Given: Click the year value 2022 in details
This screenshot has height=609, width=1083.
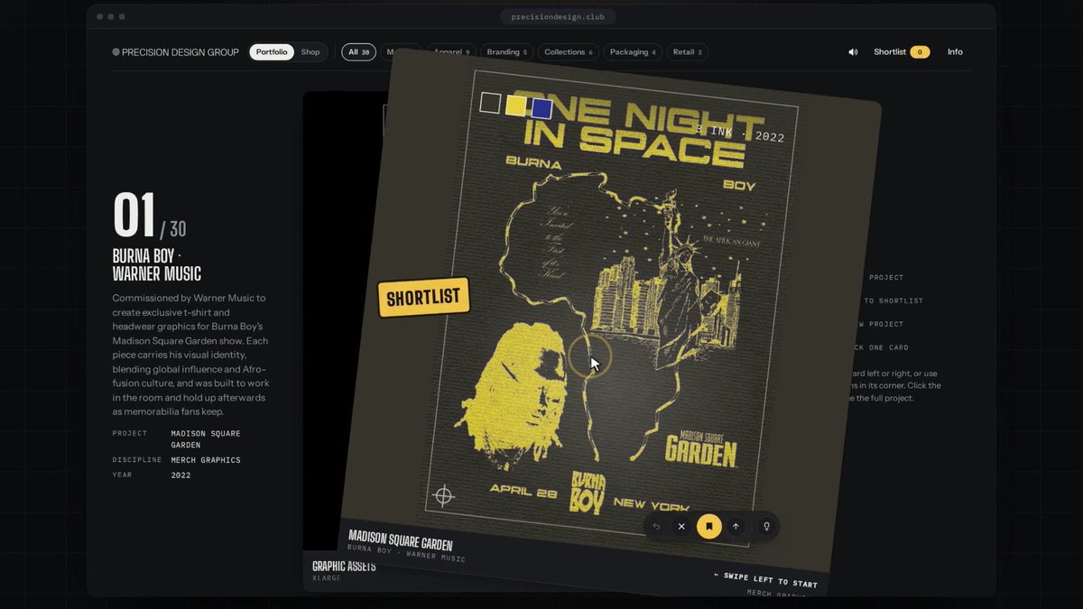Looking at the screenshot, I should 180,475.
